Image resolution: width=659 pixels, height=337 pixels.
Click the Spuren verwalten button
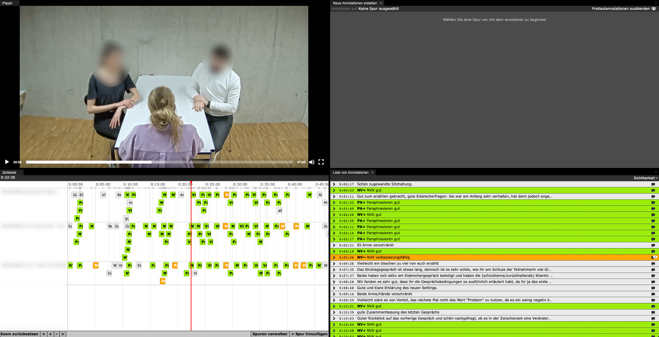pos(270,334)
